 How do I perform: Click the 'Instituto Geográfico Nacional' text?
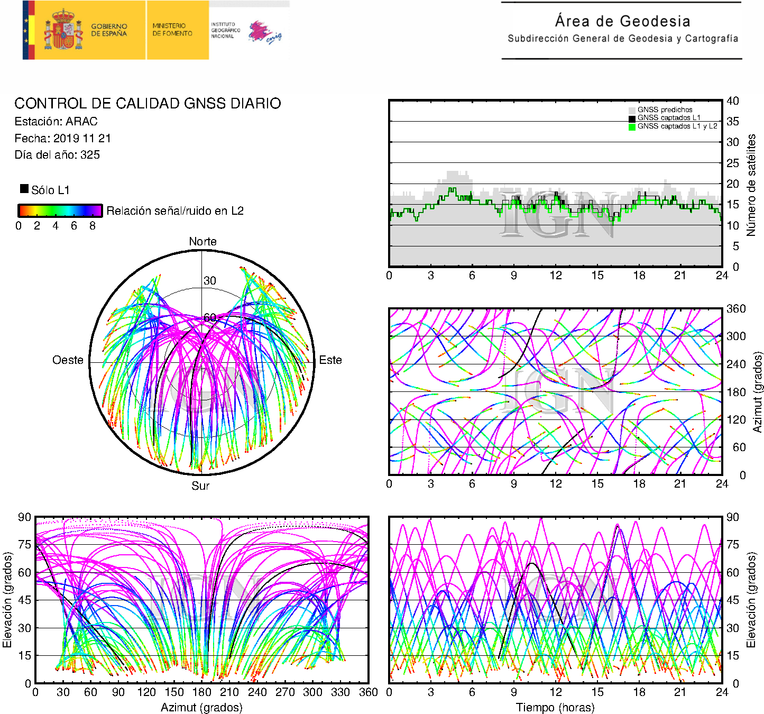tap(225, 30)
